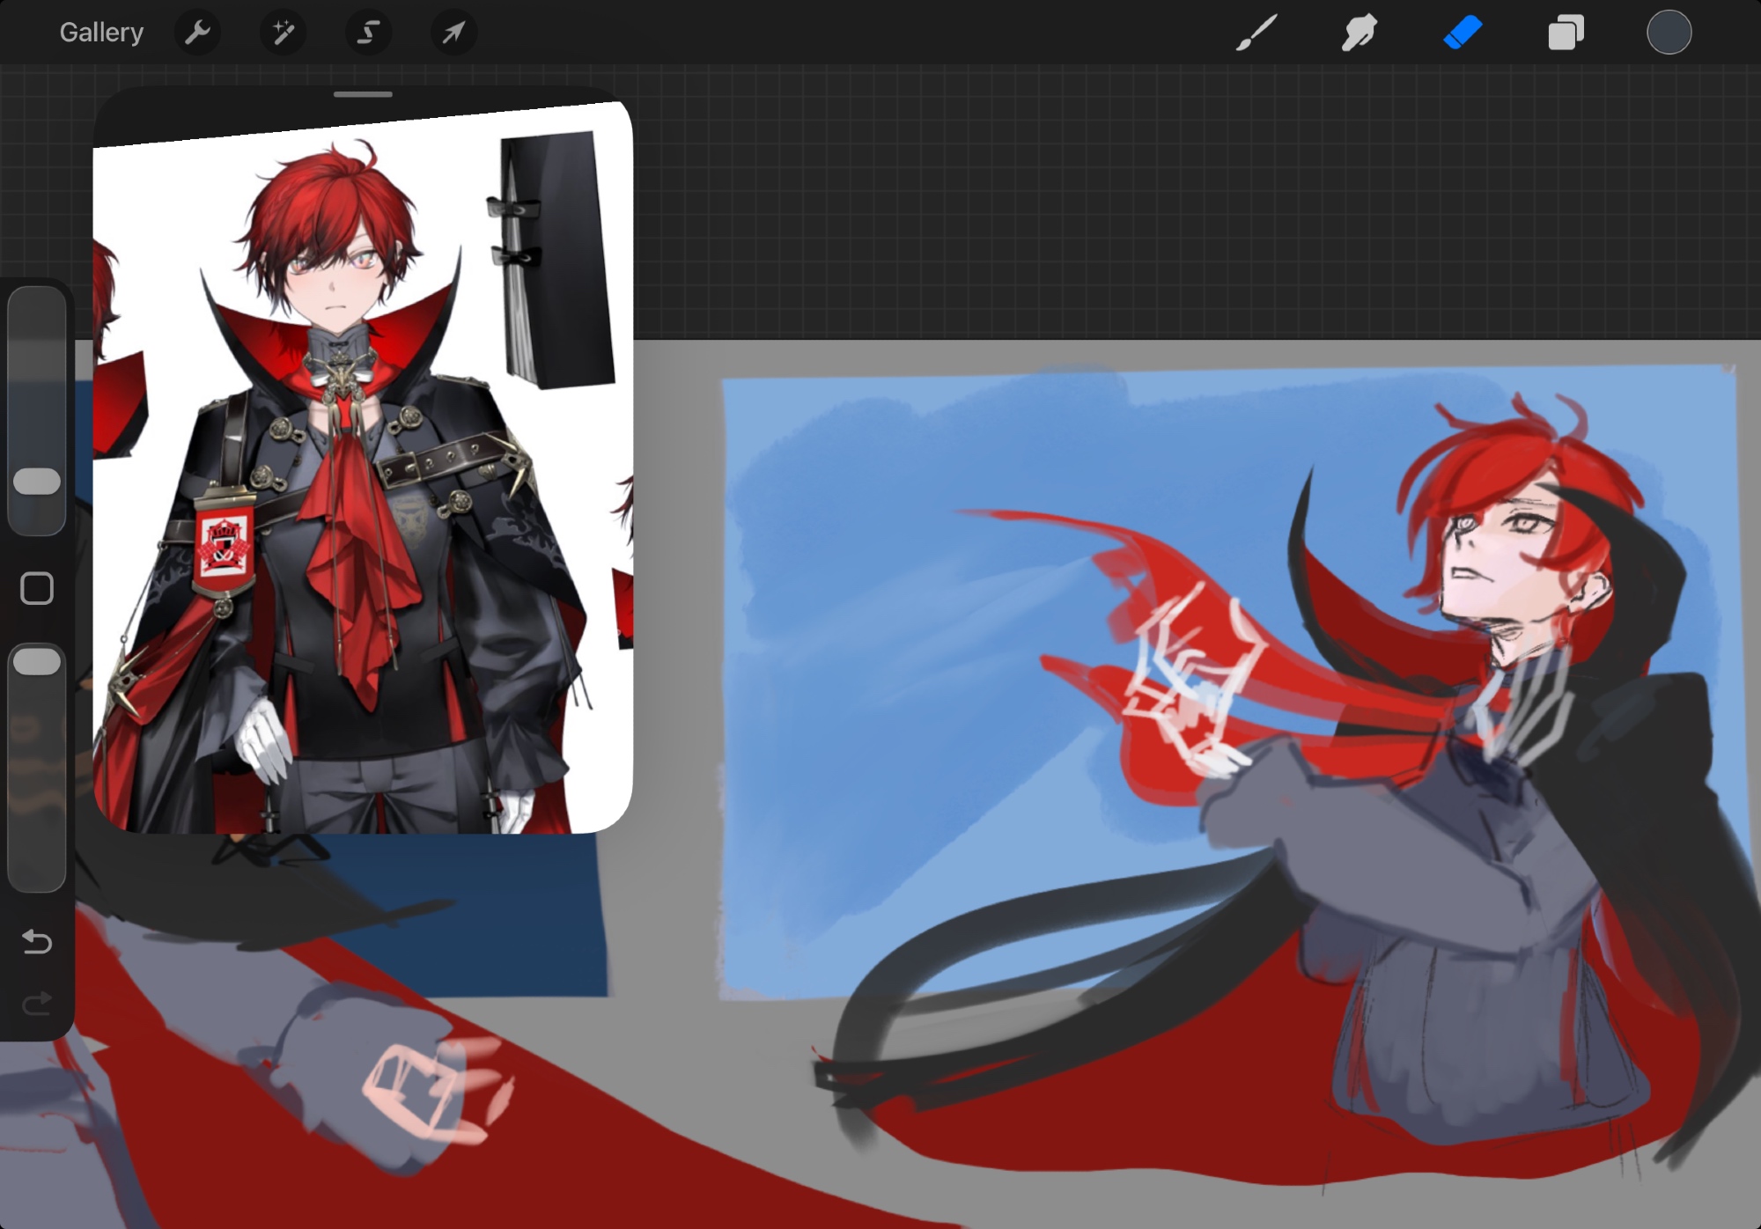Select the Smudge tool
This screenshot has width=1761, height=1229.
[1359, 33]
